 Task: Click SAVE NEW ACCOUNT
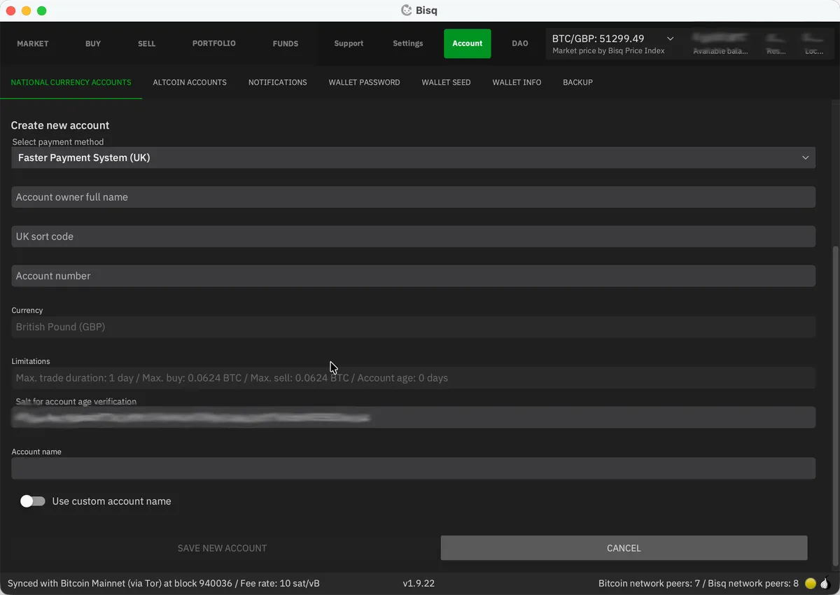pos(222,548)
